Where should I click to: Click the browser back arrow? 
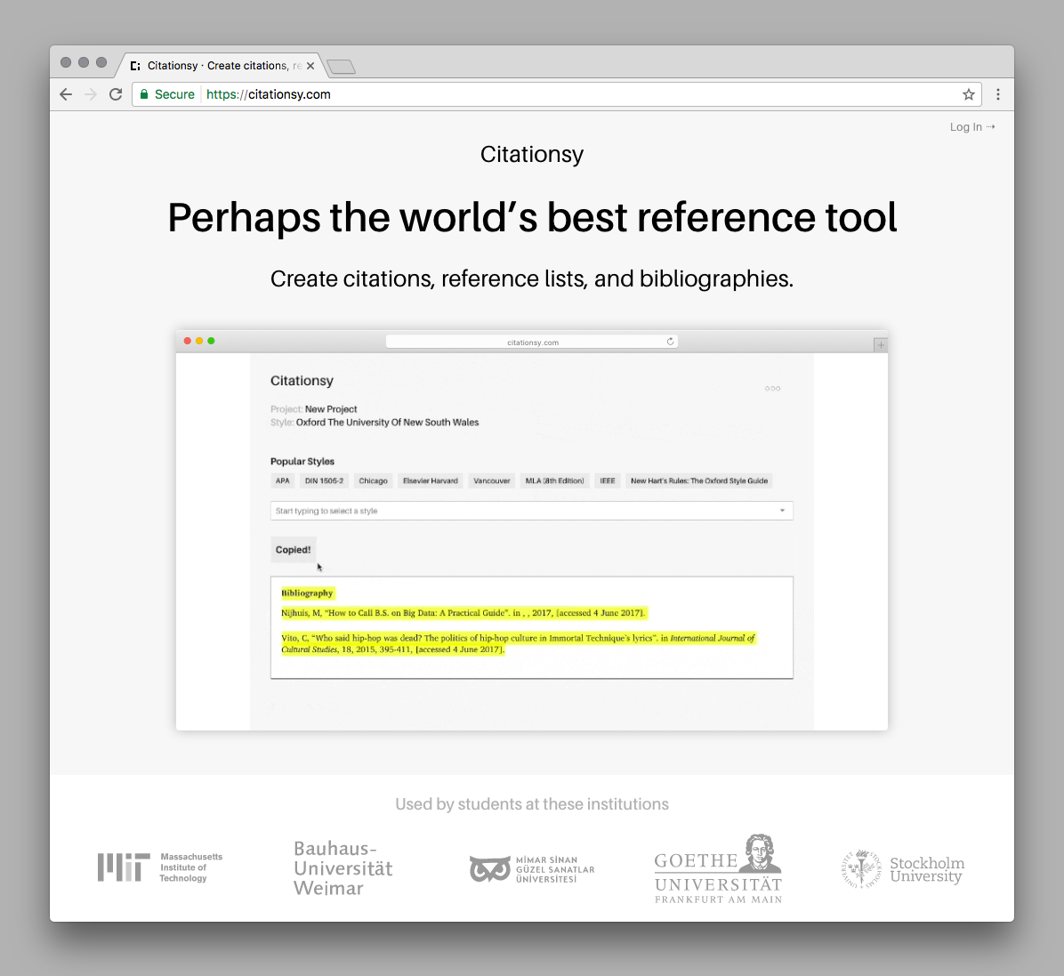click(x=66, y=93)
